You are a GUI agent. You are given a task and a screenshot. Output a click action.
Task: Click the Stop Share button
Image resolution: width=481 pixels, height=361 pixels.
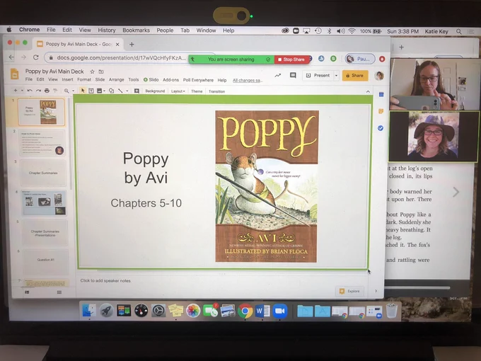click(291, 59)
